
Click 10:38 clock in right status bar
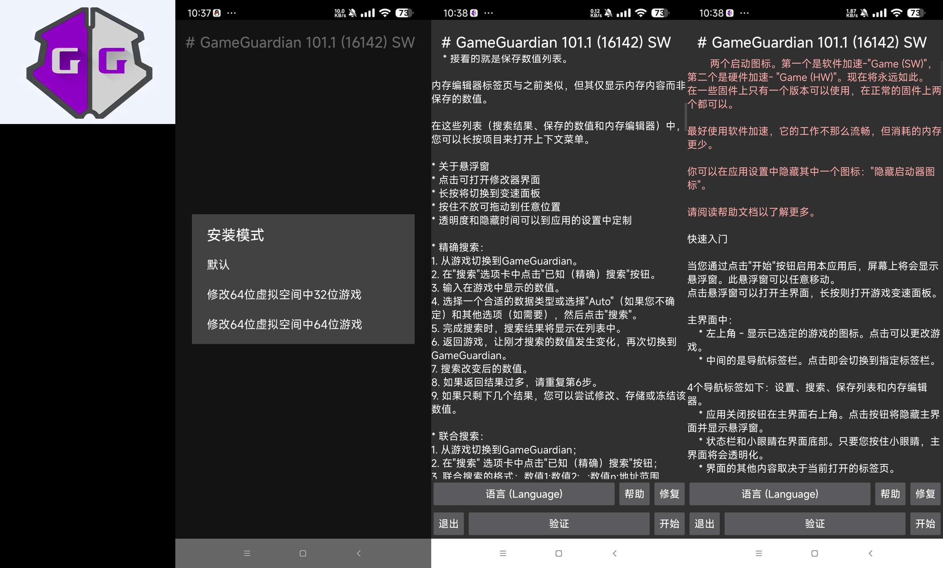pos(711,13)
